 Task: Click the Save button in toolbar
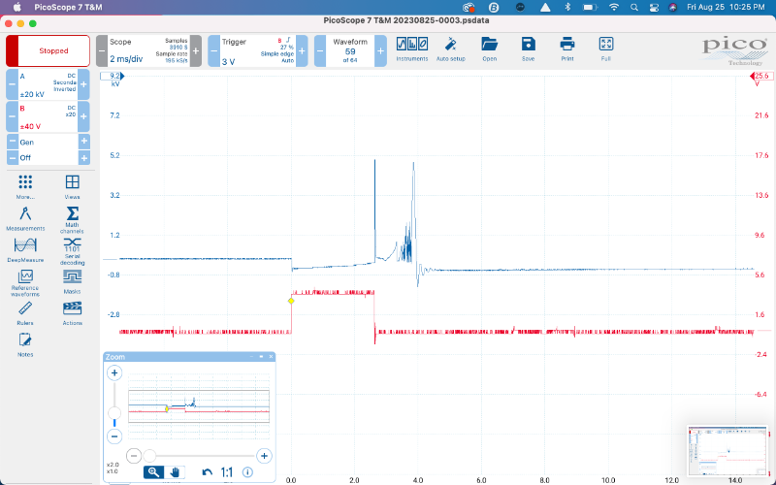528,48
